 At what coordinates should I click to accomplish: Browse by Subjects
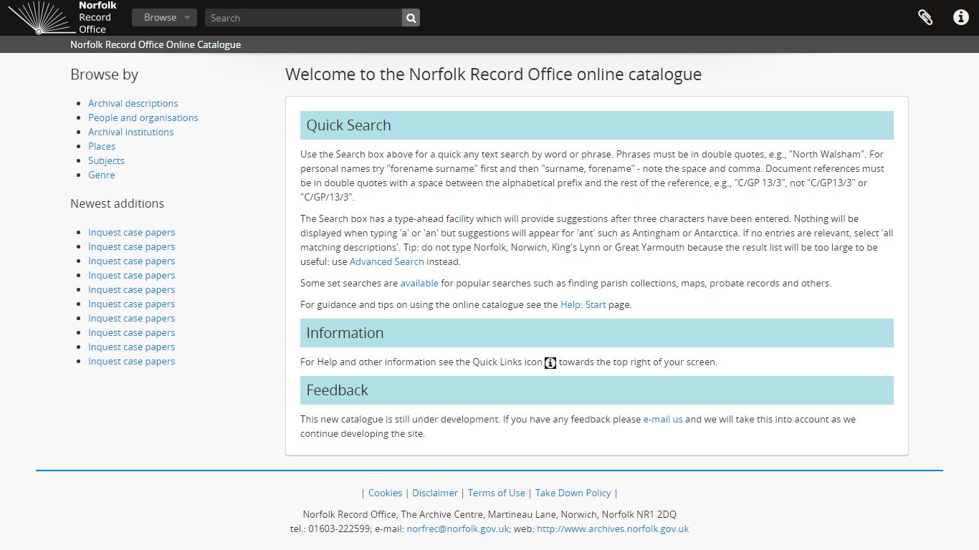point(106,160)
